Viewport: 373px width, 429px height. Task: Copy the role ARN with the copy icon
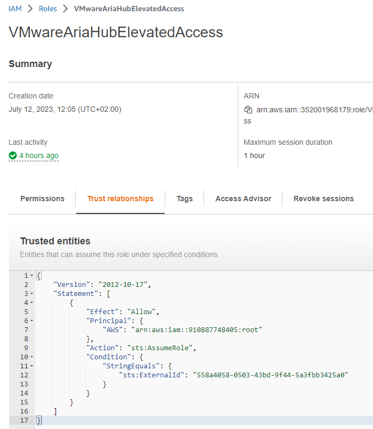tap(248, 110)
